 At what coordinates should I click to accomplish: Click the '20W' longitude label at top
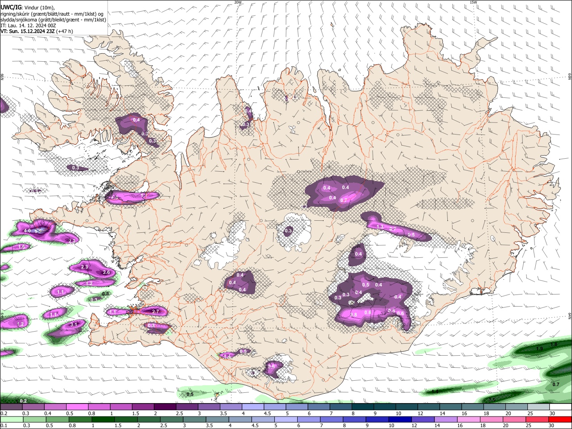(x=238, y=2)
